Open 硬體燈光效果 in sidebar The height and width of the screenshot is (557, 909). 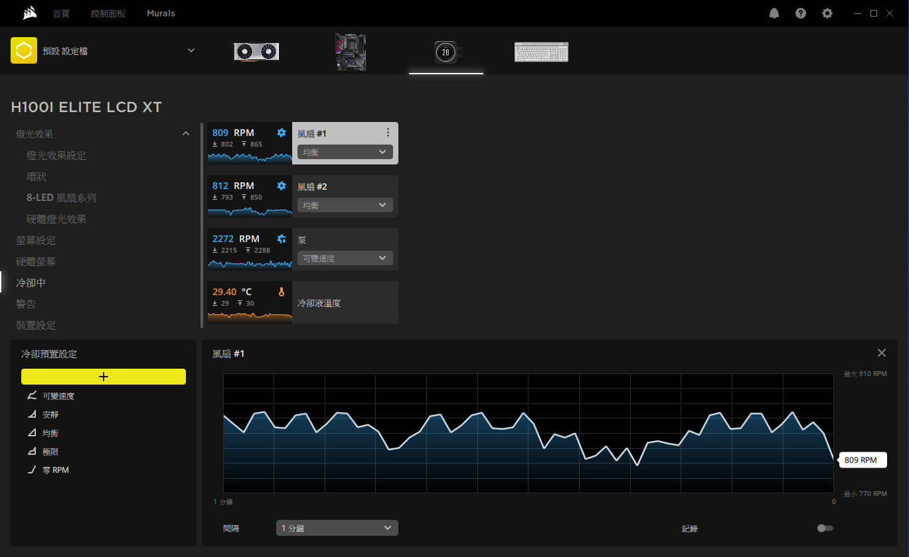[56, 219]
